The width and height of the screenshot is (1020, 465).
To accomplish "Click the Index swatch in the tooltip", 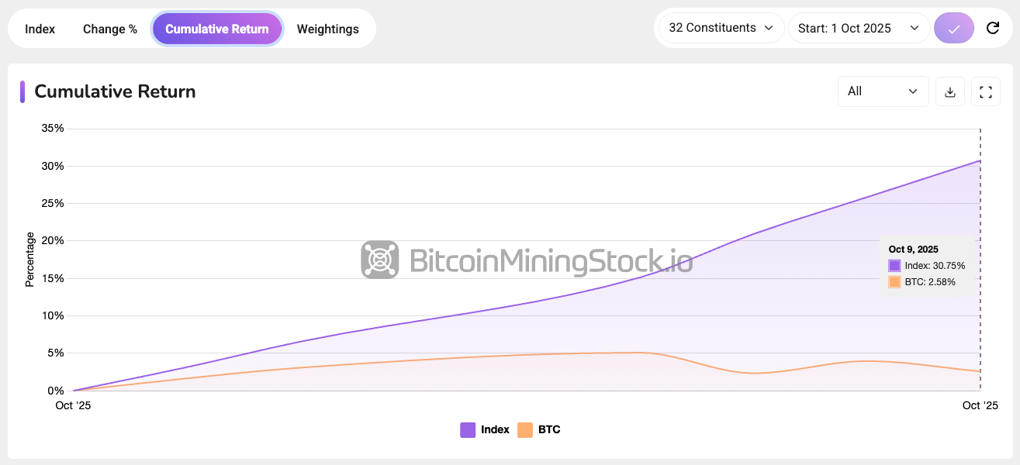I will pyautogui.click(x=895, y=266).
